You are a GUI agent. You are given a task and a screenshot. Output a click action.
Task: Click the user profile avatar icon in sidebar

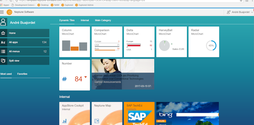pos(3,22)
